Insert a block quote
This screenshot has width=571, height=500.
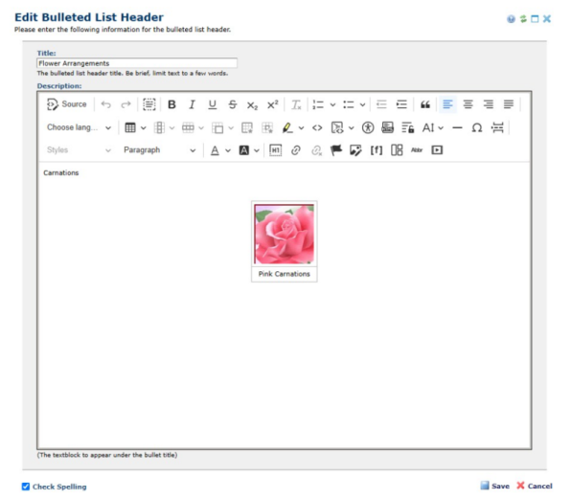pos(425,104)
